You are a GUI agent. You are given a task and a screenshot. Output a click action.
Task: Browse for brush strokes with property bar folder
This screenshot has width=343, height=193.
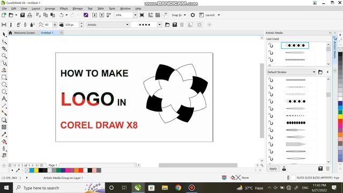tap(167, 25)
